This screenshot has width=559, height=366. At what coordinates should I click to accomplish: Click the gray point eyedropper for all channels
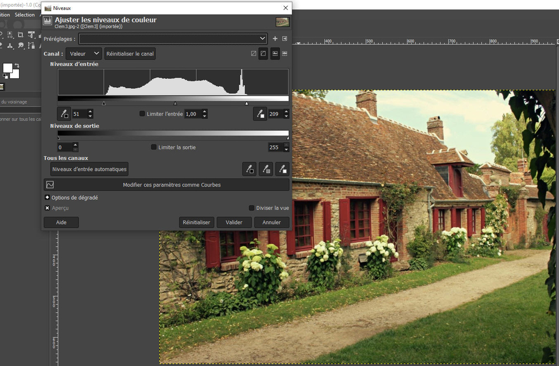click(x=266, y=169)
